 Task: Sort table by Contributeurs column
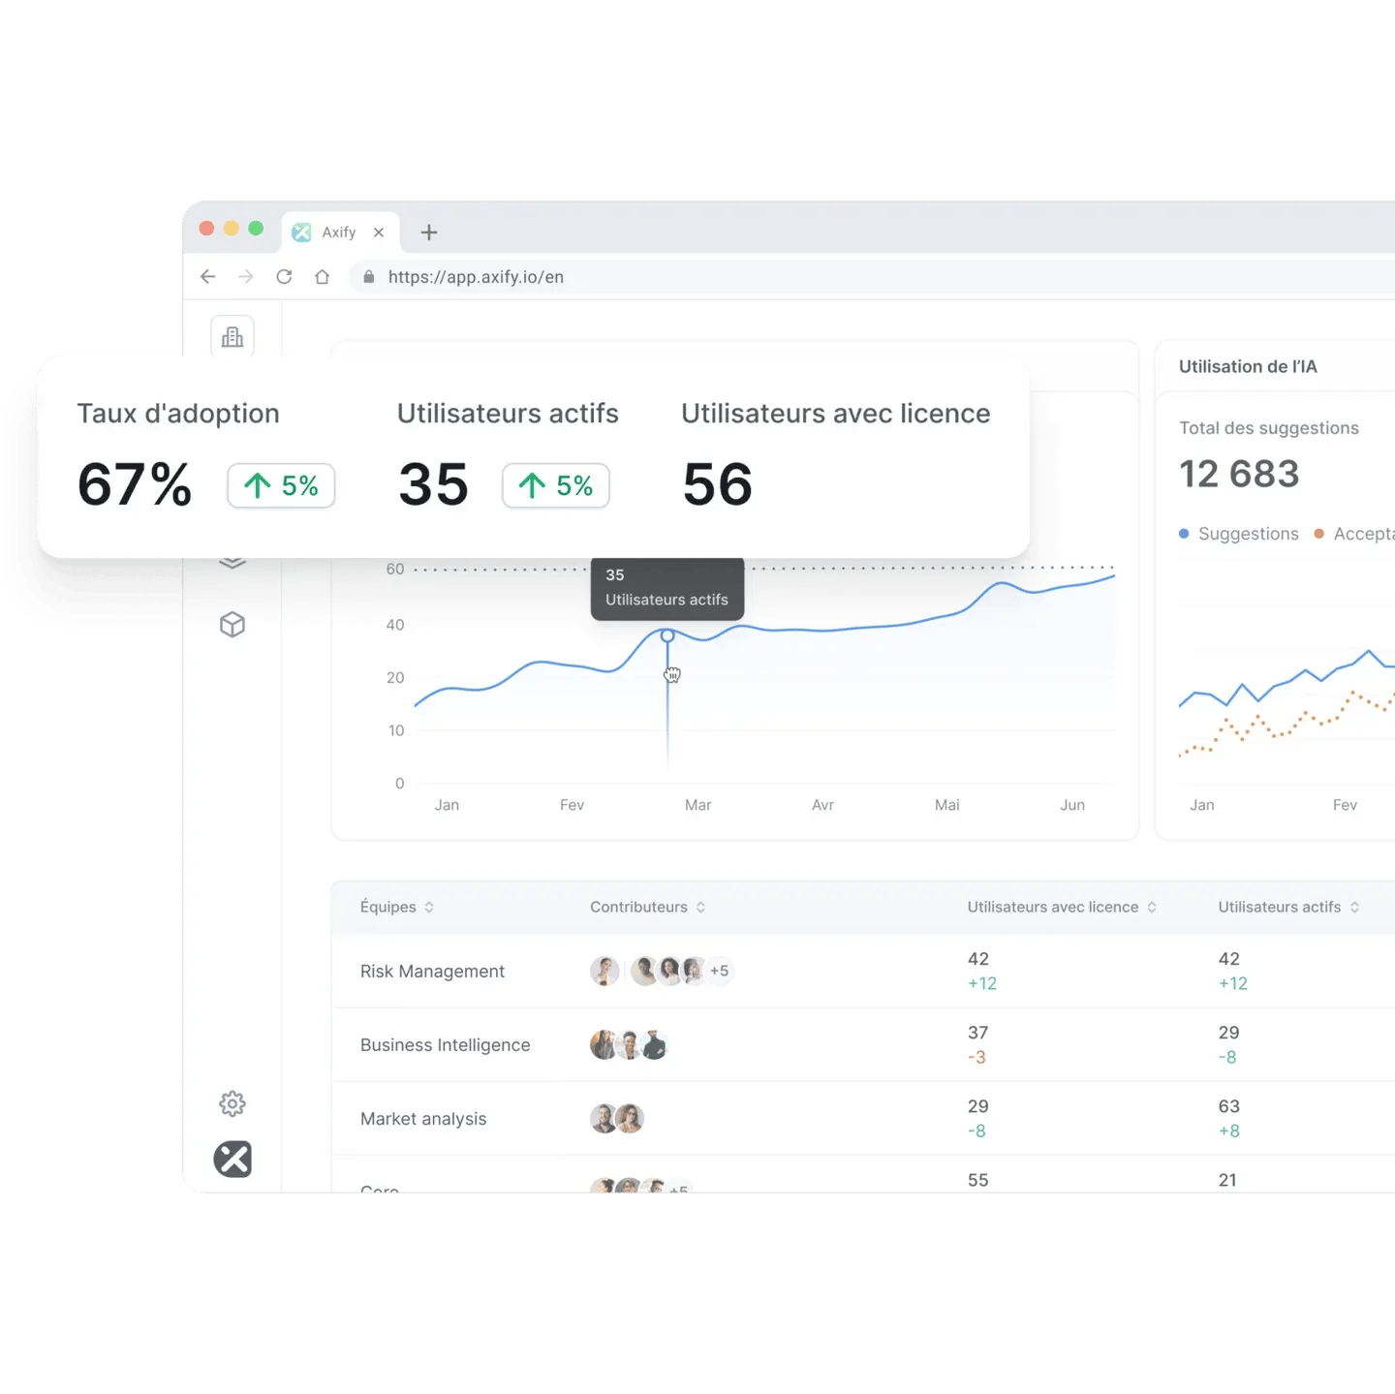[647, 907]
